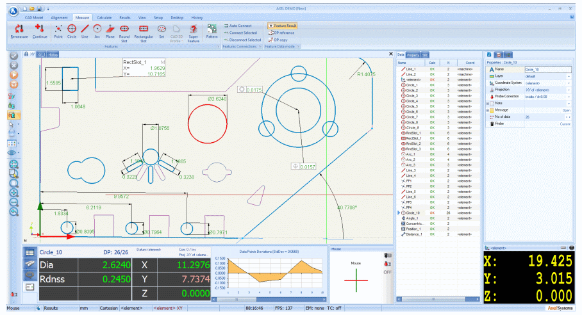Select RectSlot_1 in the feature list

(x=415, y=138)
